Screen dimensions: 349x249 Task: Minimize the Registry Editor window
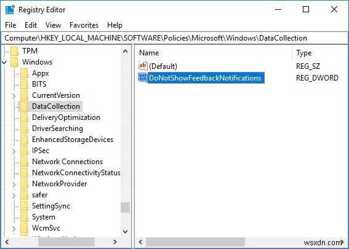coord(278,9)
